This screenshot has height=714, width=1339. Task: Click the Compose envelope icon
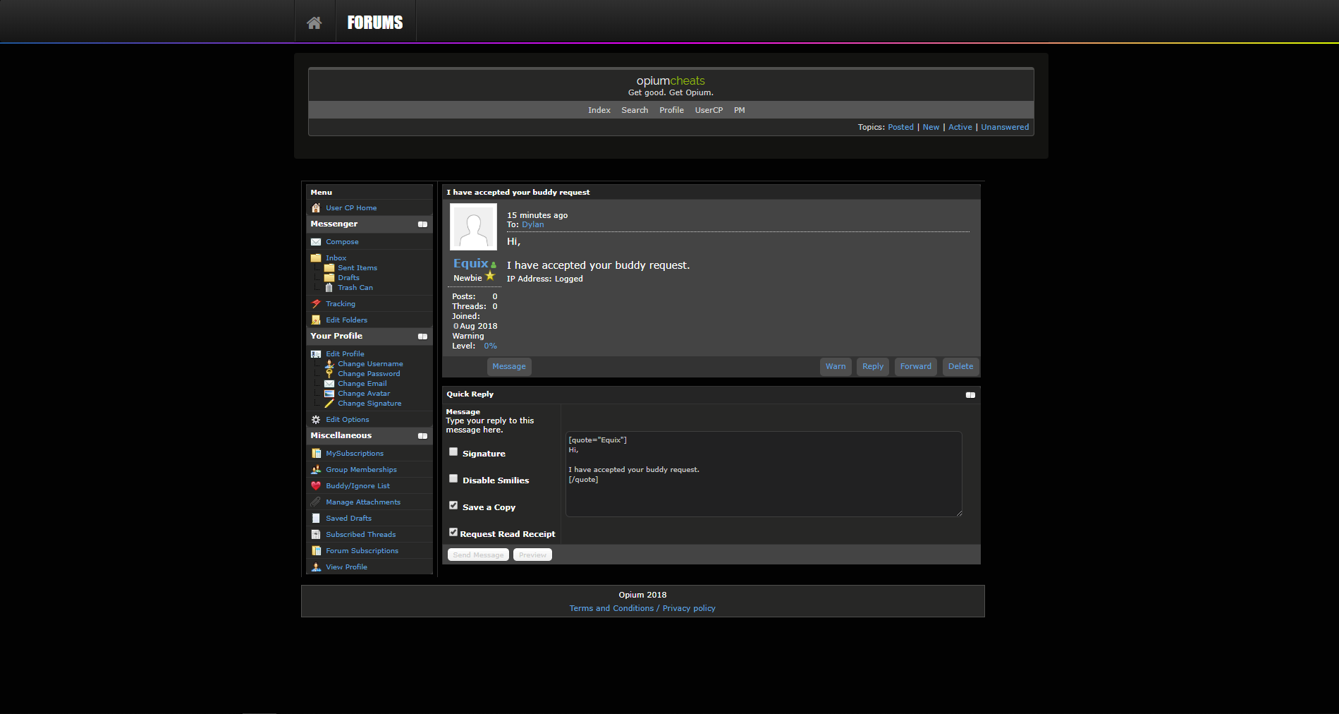point(316,242)
